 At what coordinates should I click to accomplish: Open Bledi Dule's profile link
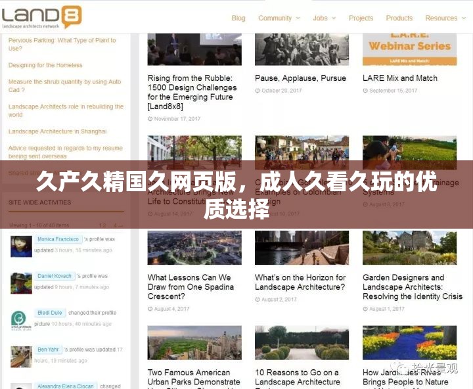click(50, 313)
